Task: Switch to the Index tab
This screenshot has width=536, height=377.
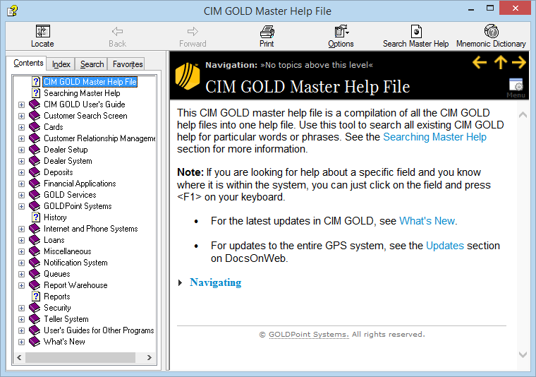Action: pos(61,64)
